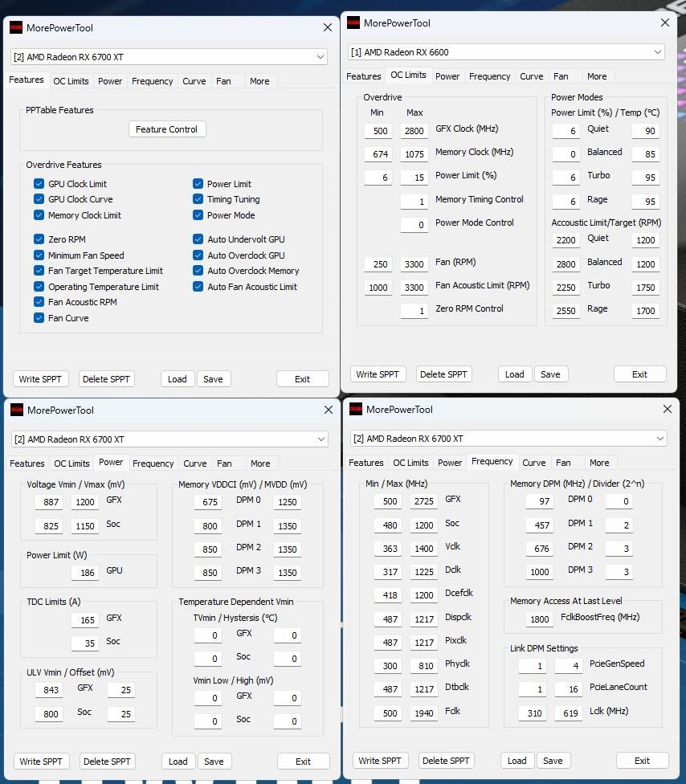The width and height of the screenshot is (686, 784).
Task: Click Delete SPPT in the Power tab window
Action: [107, 762]
